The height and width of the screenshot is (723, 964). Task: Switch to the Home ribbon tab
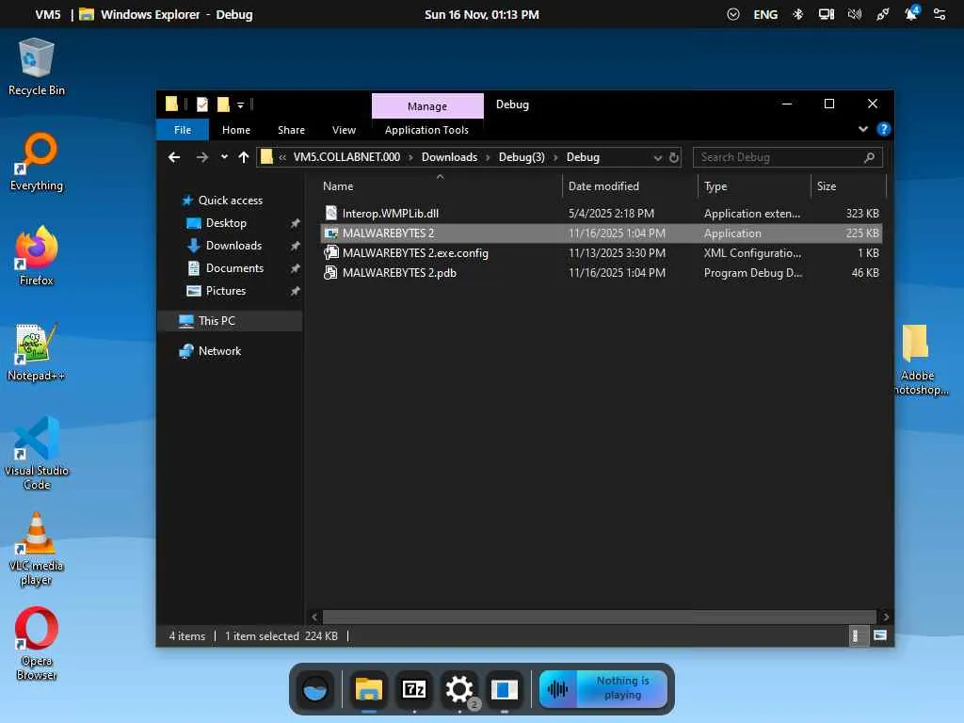[236, 130]
